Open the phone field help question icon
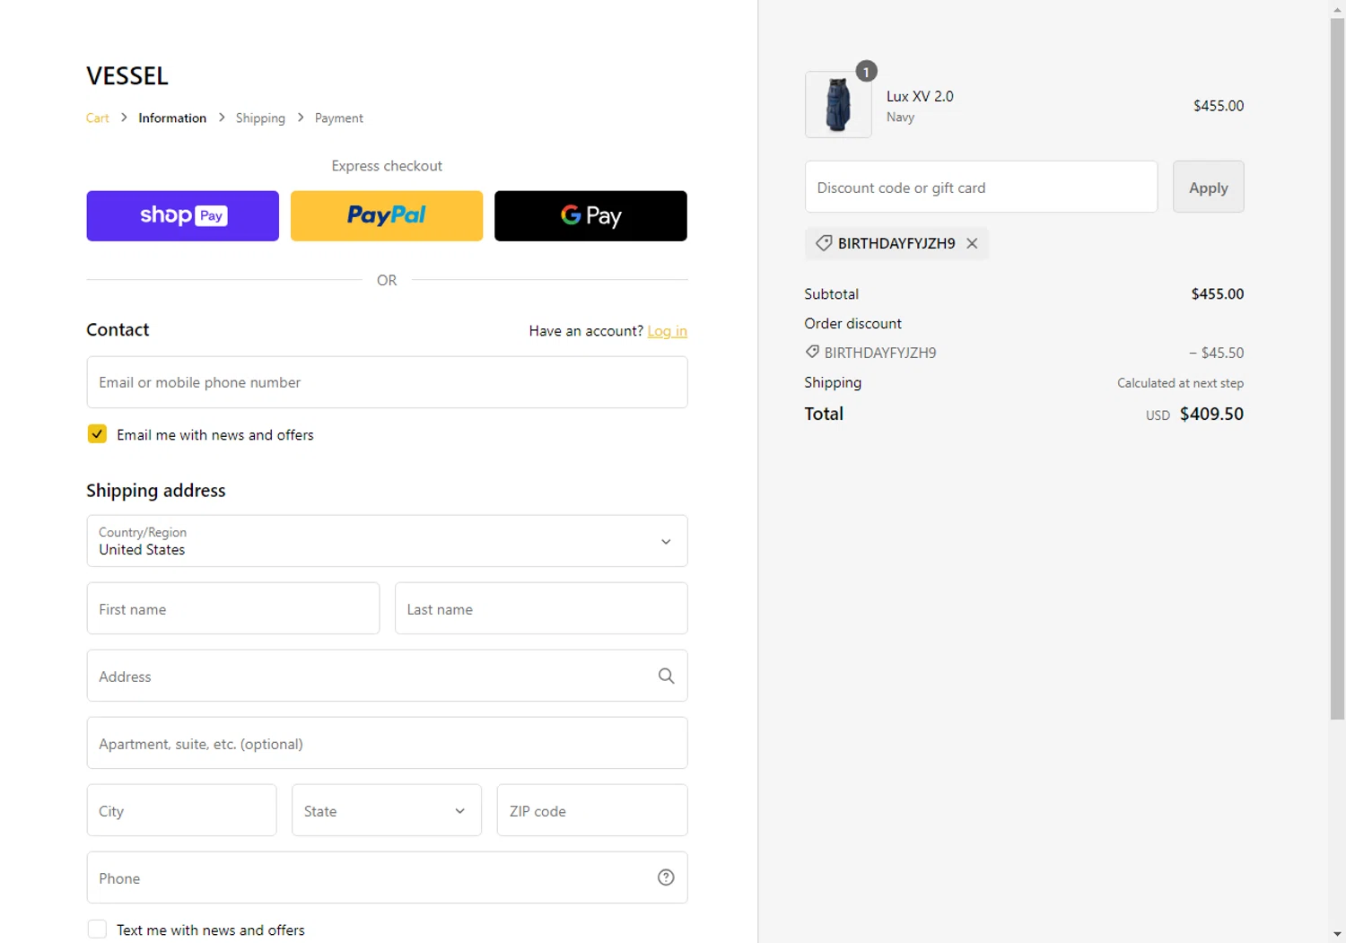This screenshot has width=1346, height=943. 666,878
